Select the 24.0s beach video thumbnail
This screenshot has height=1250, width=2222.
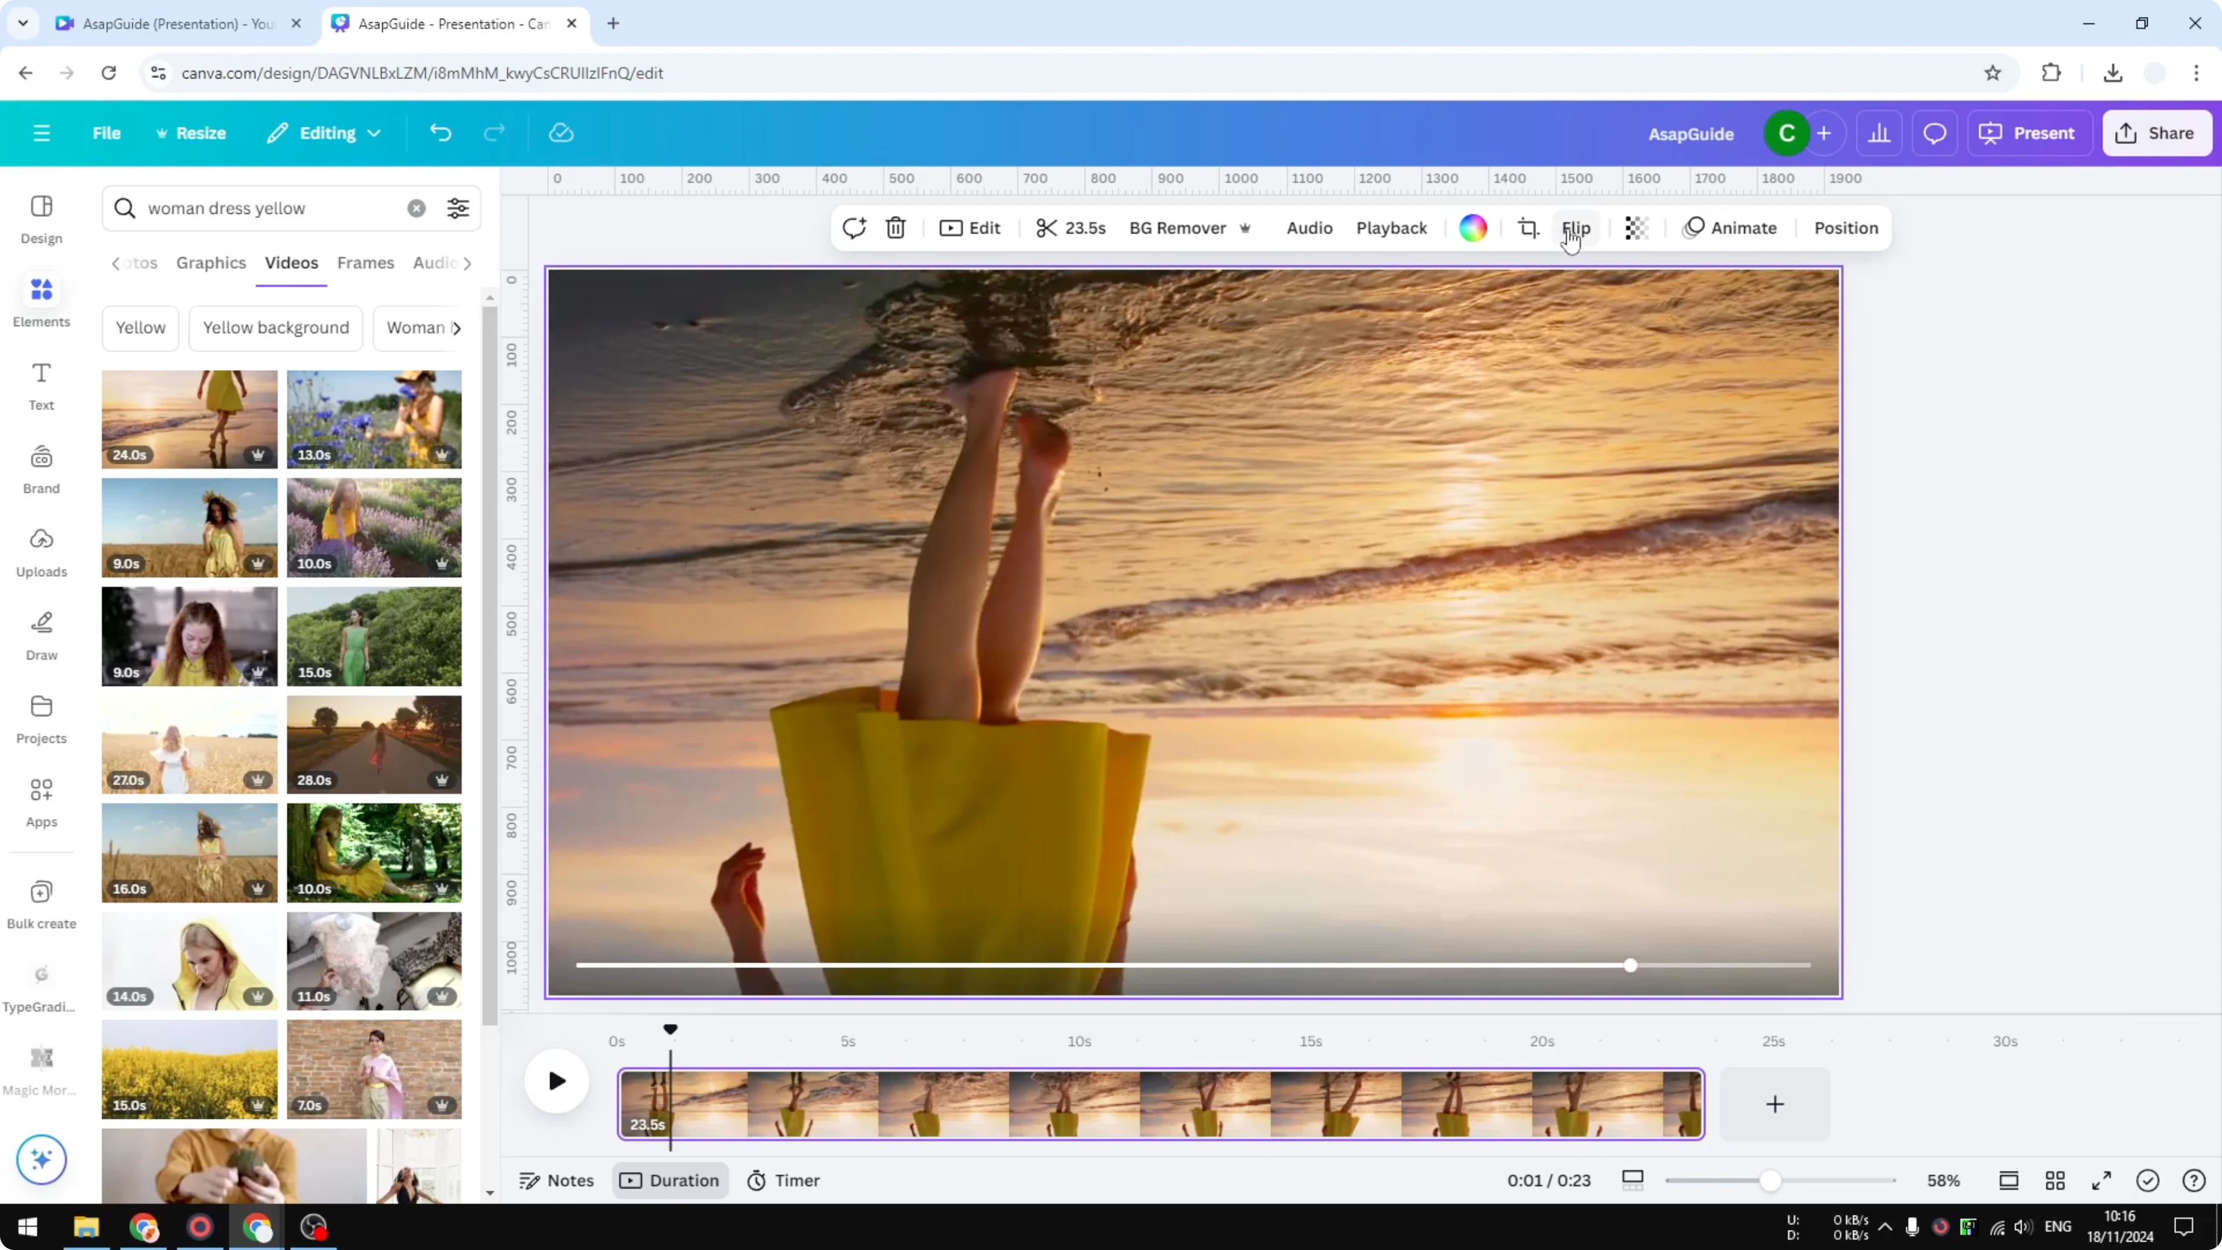189,419
